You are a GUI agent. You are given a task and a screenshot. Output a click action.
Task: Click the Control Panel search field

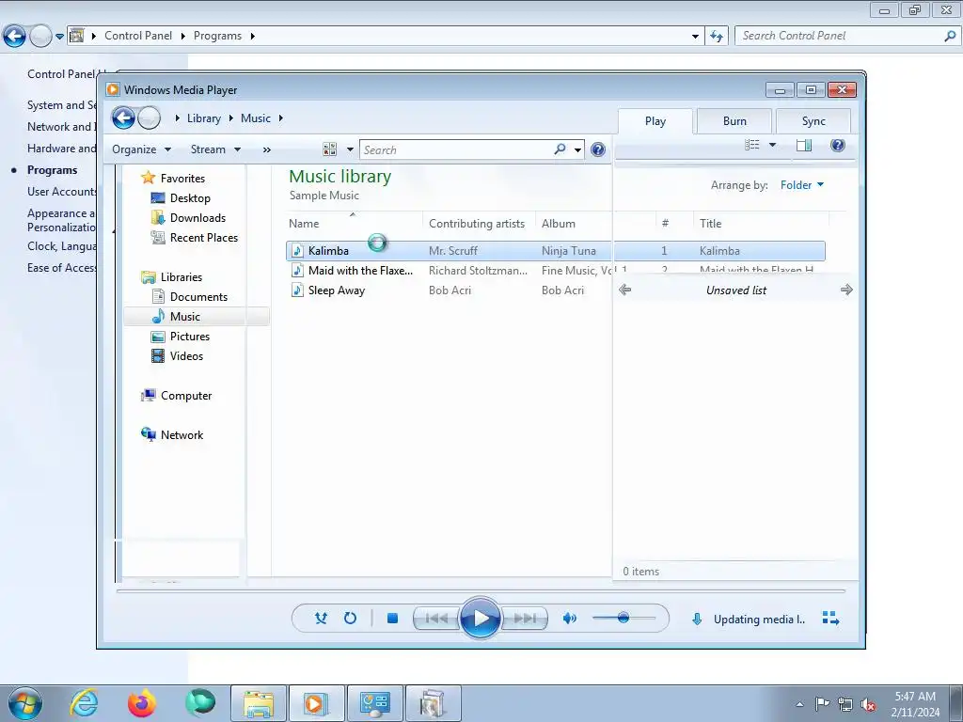click(840, 36)
